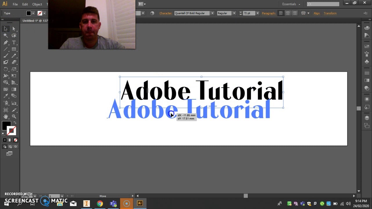The width and height of the screenshot is (372, 209).
Task: Select the Artboard tool
Action: [x=6, y=110]
